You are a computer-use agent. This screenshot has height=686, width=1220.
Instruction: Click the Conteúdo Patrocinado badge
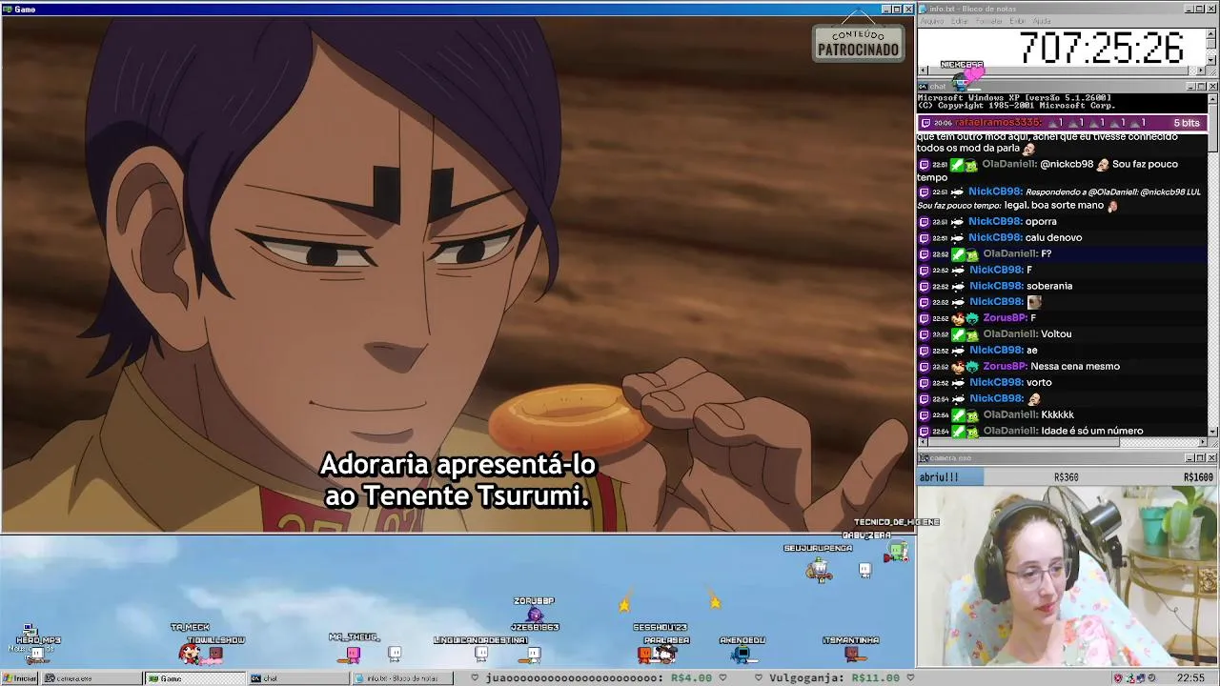[x=858, y=43]
